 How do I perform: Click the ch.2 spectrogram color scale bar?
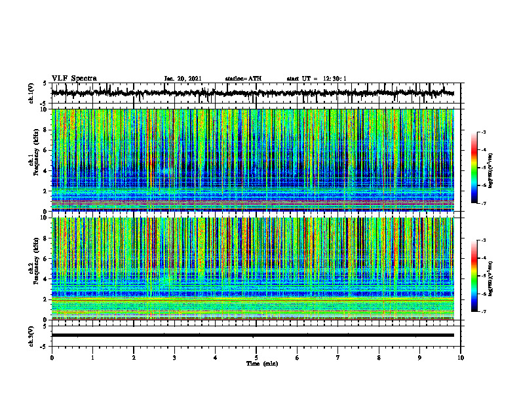[474, 276]
